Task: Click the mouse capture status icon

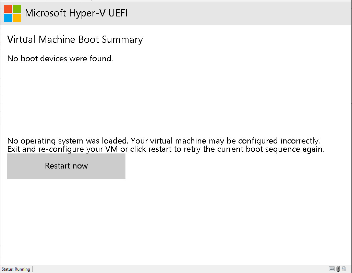Action: tap(338, 269)
